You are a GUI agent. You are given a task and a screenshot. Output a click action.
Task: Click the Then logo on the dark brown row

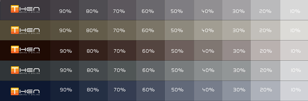(25, 50)
